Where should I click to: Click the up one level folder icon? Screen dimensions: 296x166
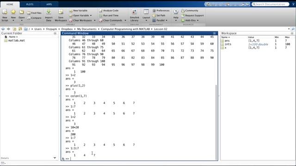pos(14,29)
